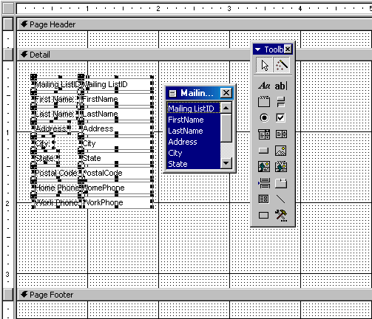372x319 pixels.
Task: Select the Subform/Subreport tool
Action: click(263, 199)
